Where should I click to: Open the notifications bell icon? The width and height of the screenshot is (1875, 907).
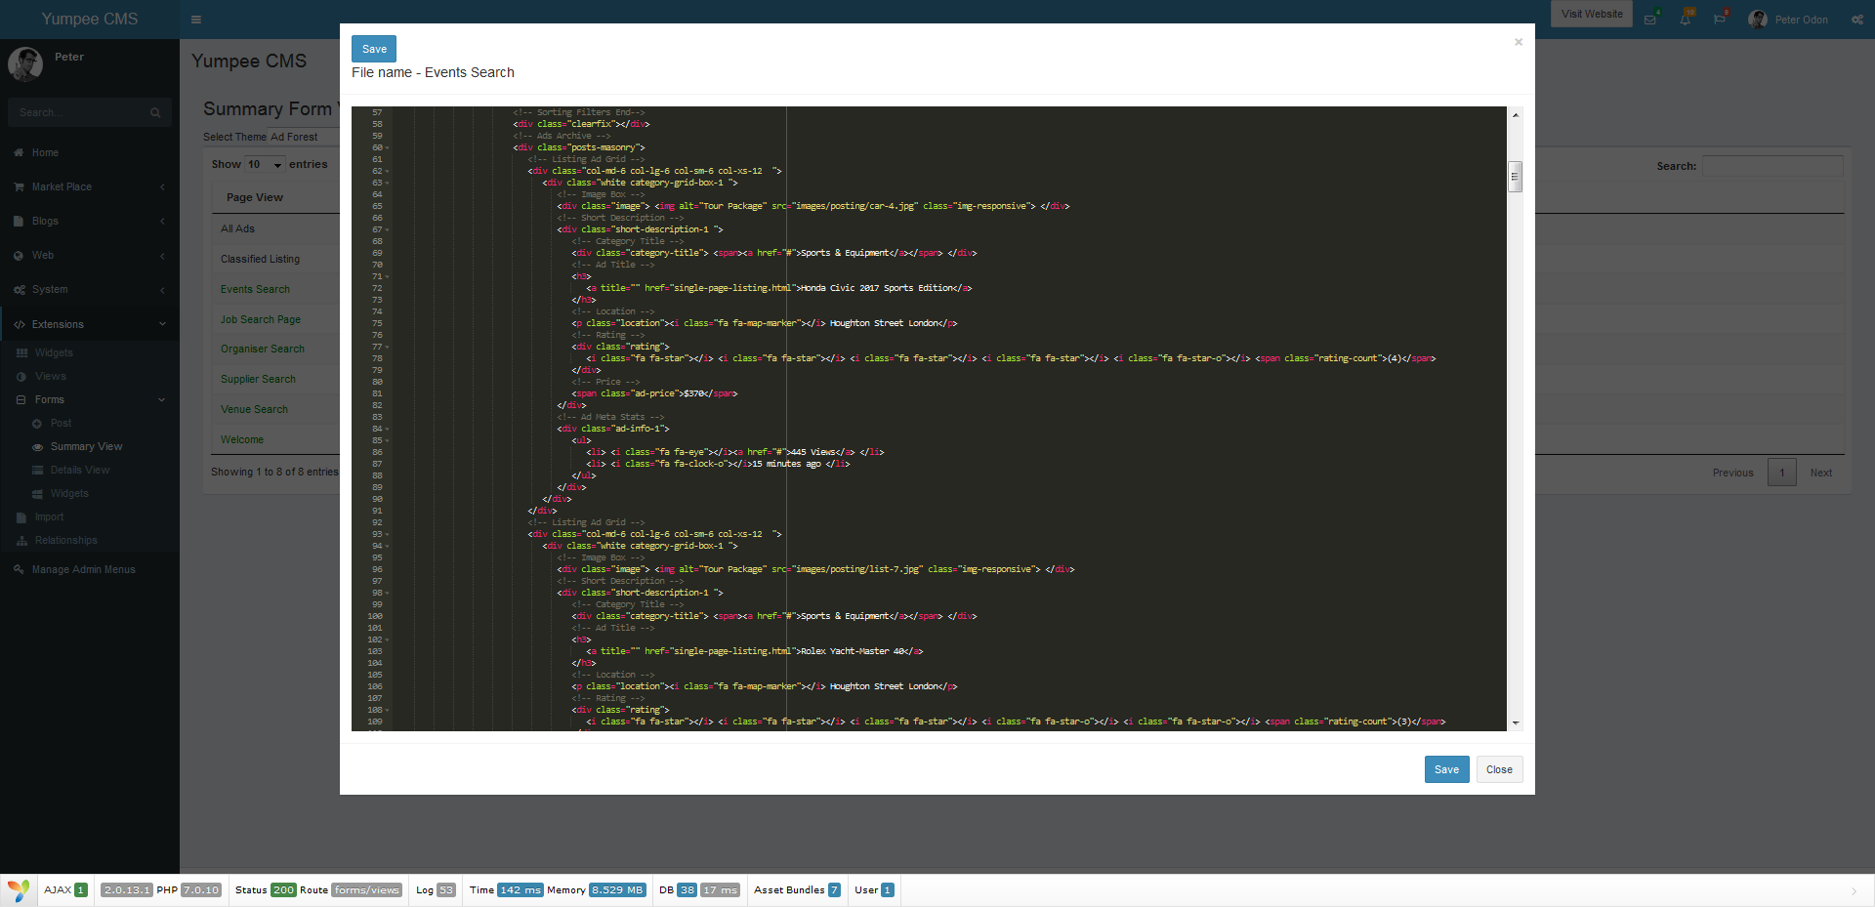pos(1686,20)
